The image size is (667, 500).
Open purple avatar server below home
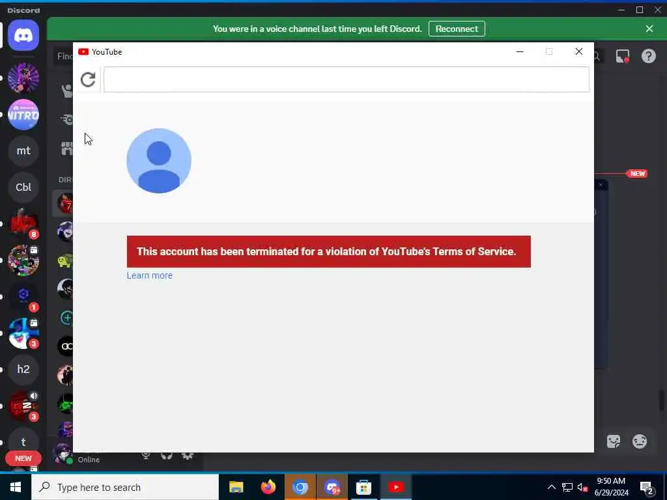pyautogui.click(x=23, y=78)
